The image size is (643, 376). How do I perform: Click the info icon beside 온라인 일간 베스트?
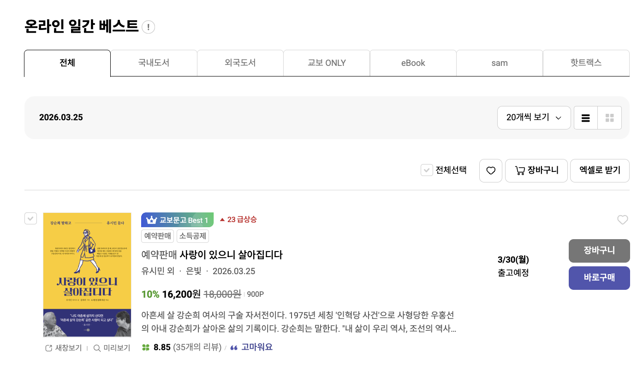(x=148, y=27)
